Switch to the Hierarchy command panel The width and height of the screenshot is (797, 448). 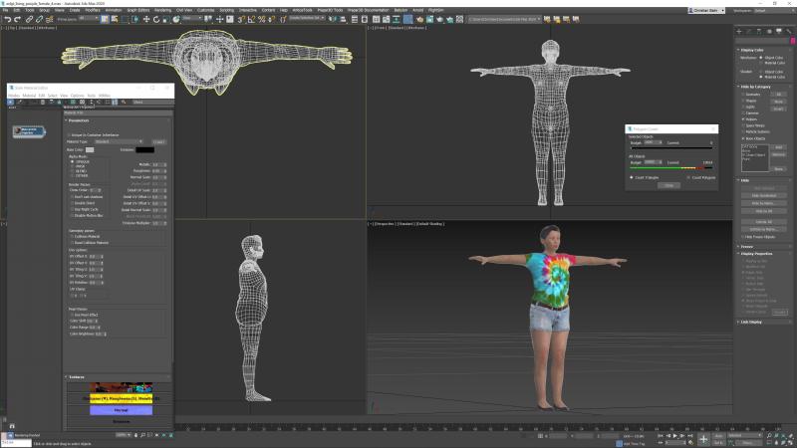coord(759,31)
